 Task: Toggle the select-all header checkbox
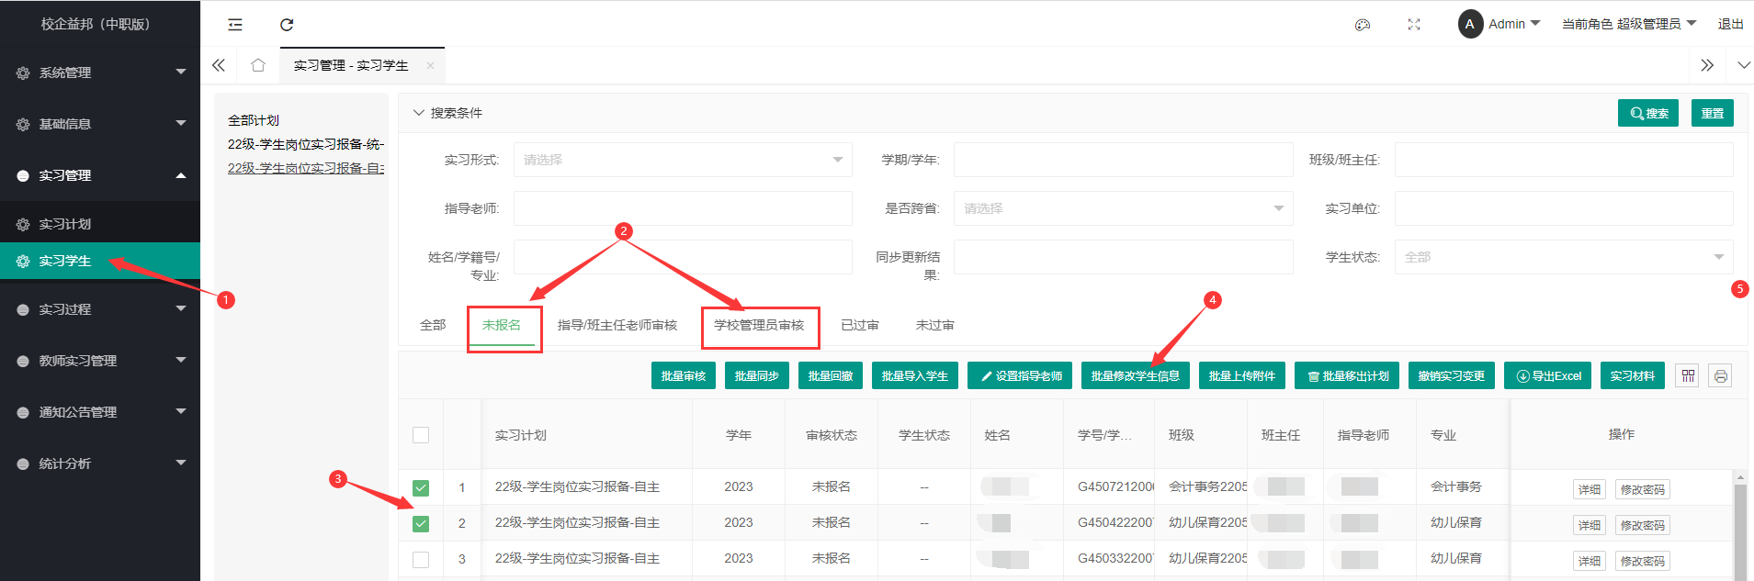click(x=421, y=435)
